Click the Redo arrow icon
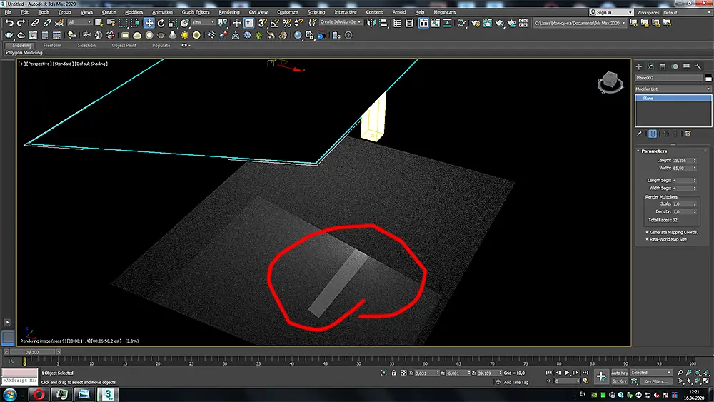The image size is (714, 402). click(21, 22)
